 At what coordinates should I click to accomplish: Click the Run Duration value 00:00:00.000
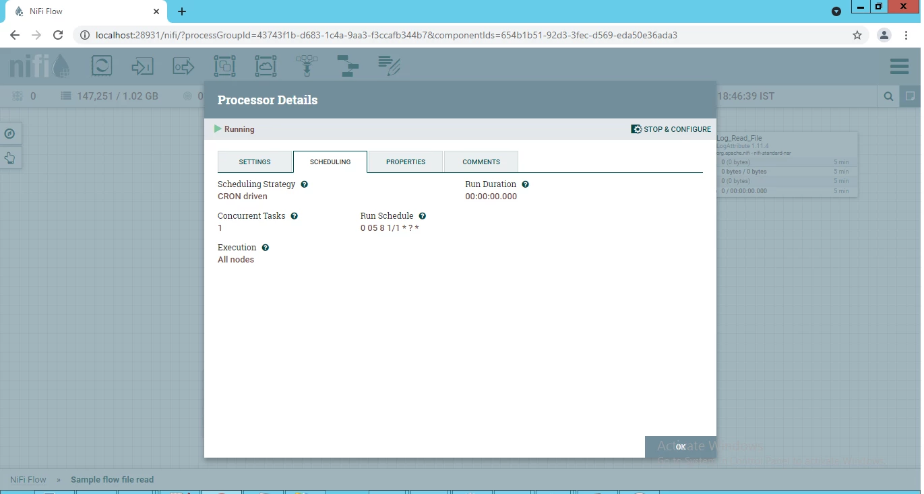point(491,197)
